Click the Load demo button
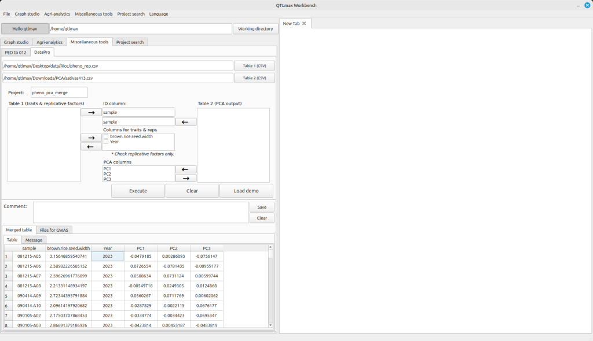The image size is (593, 341). point(246,191)
